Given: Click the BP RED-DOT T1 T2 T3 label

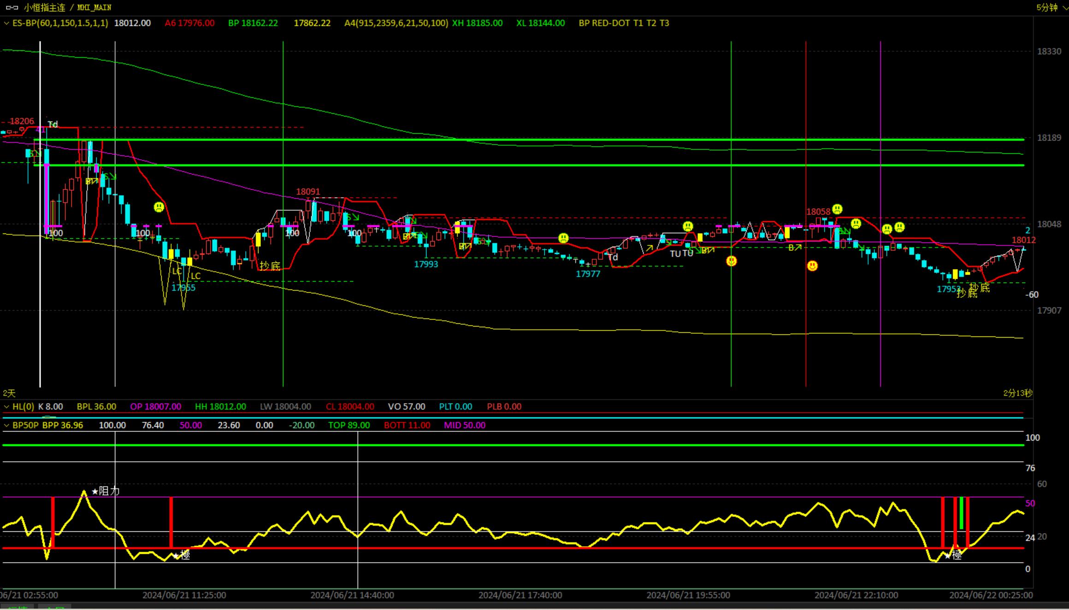Looking at the screenshot, I should [x=624, y=23].
